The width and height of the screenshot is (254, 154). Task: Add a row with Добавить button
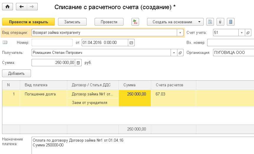(x=17, y=73)
